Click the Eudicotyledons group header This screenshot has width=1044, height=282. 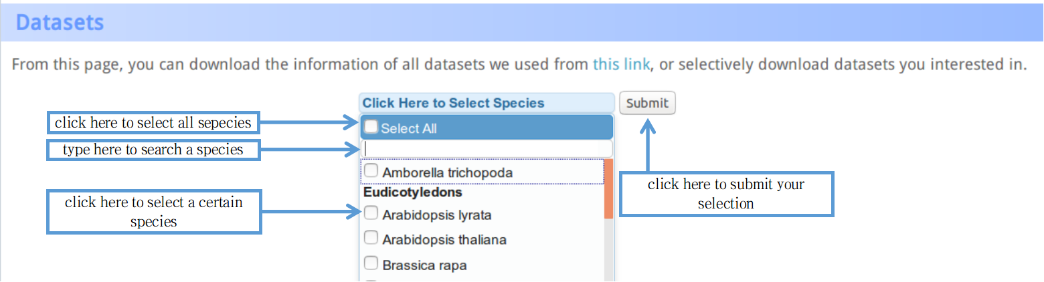pyautogui.click(x=413, y=192)
